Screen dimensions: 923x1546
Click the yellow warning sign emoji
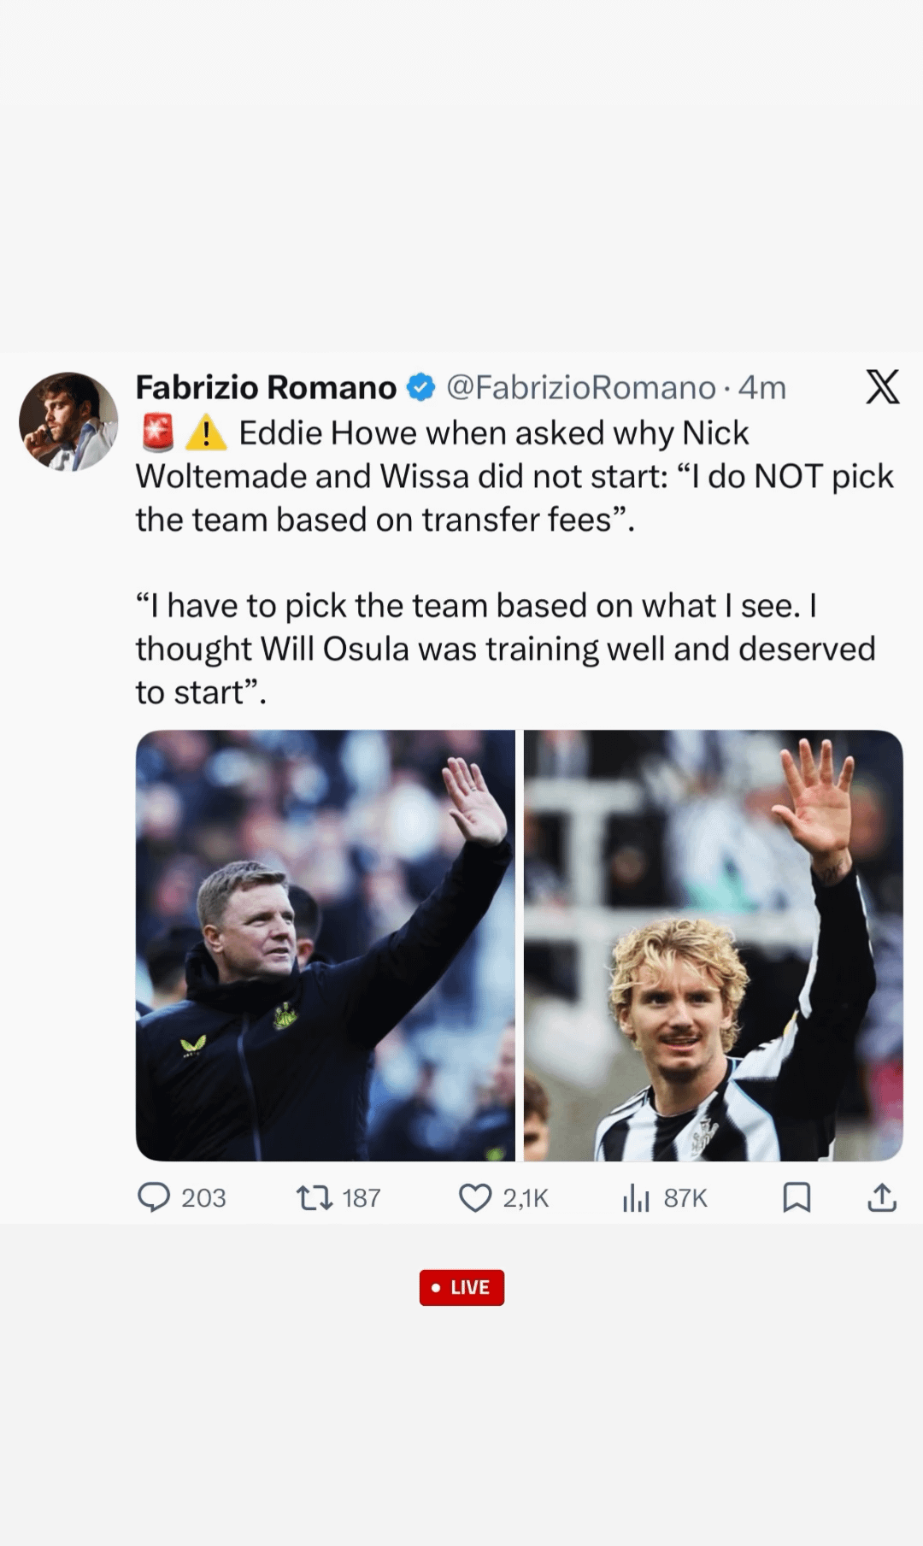coord(206,433)
